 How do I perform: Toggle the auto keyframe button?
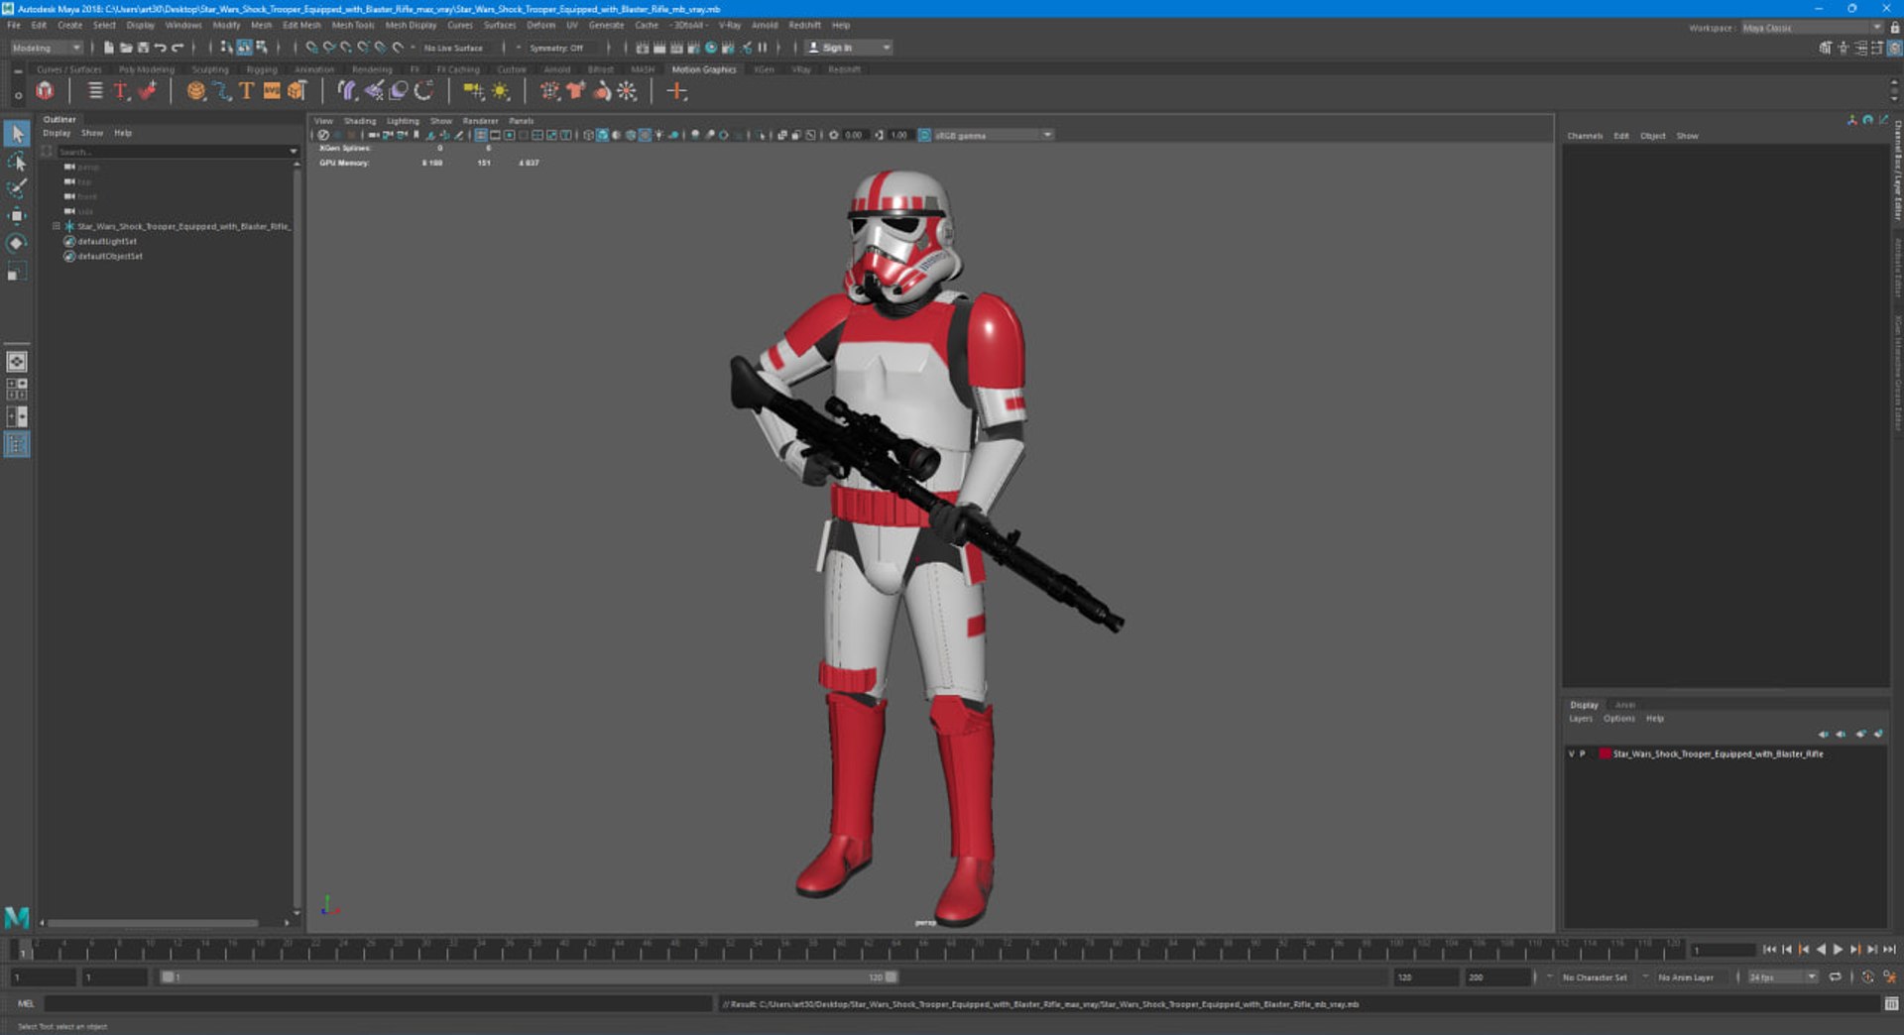coord(1867,977)
